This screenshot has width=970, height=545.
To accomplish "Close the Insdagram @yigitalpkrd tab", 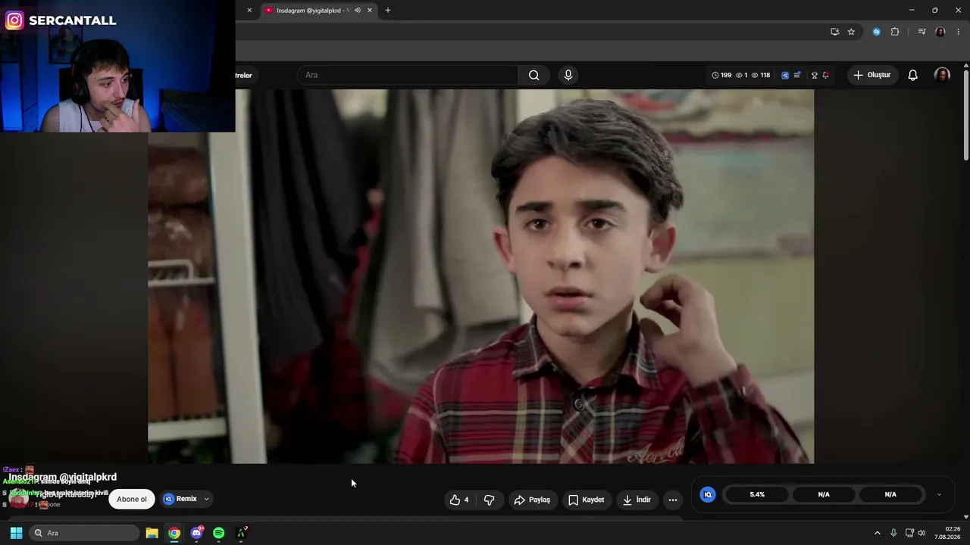I will coord(370,10).
